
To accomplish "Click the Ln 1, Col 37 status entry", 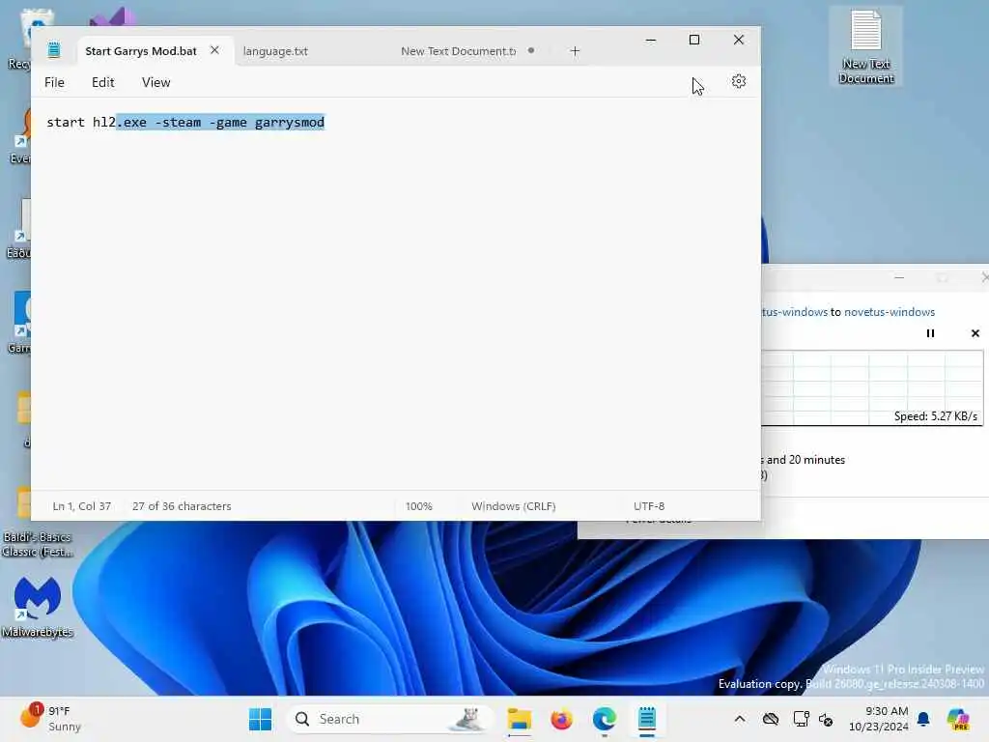I will (82, 506).
